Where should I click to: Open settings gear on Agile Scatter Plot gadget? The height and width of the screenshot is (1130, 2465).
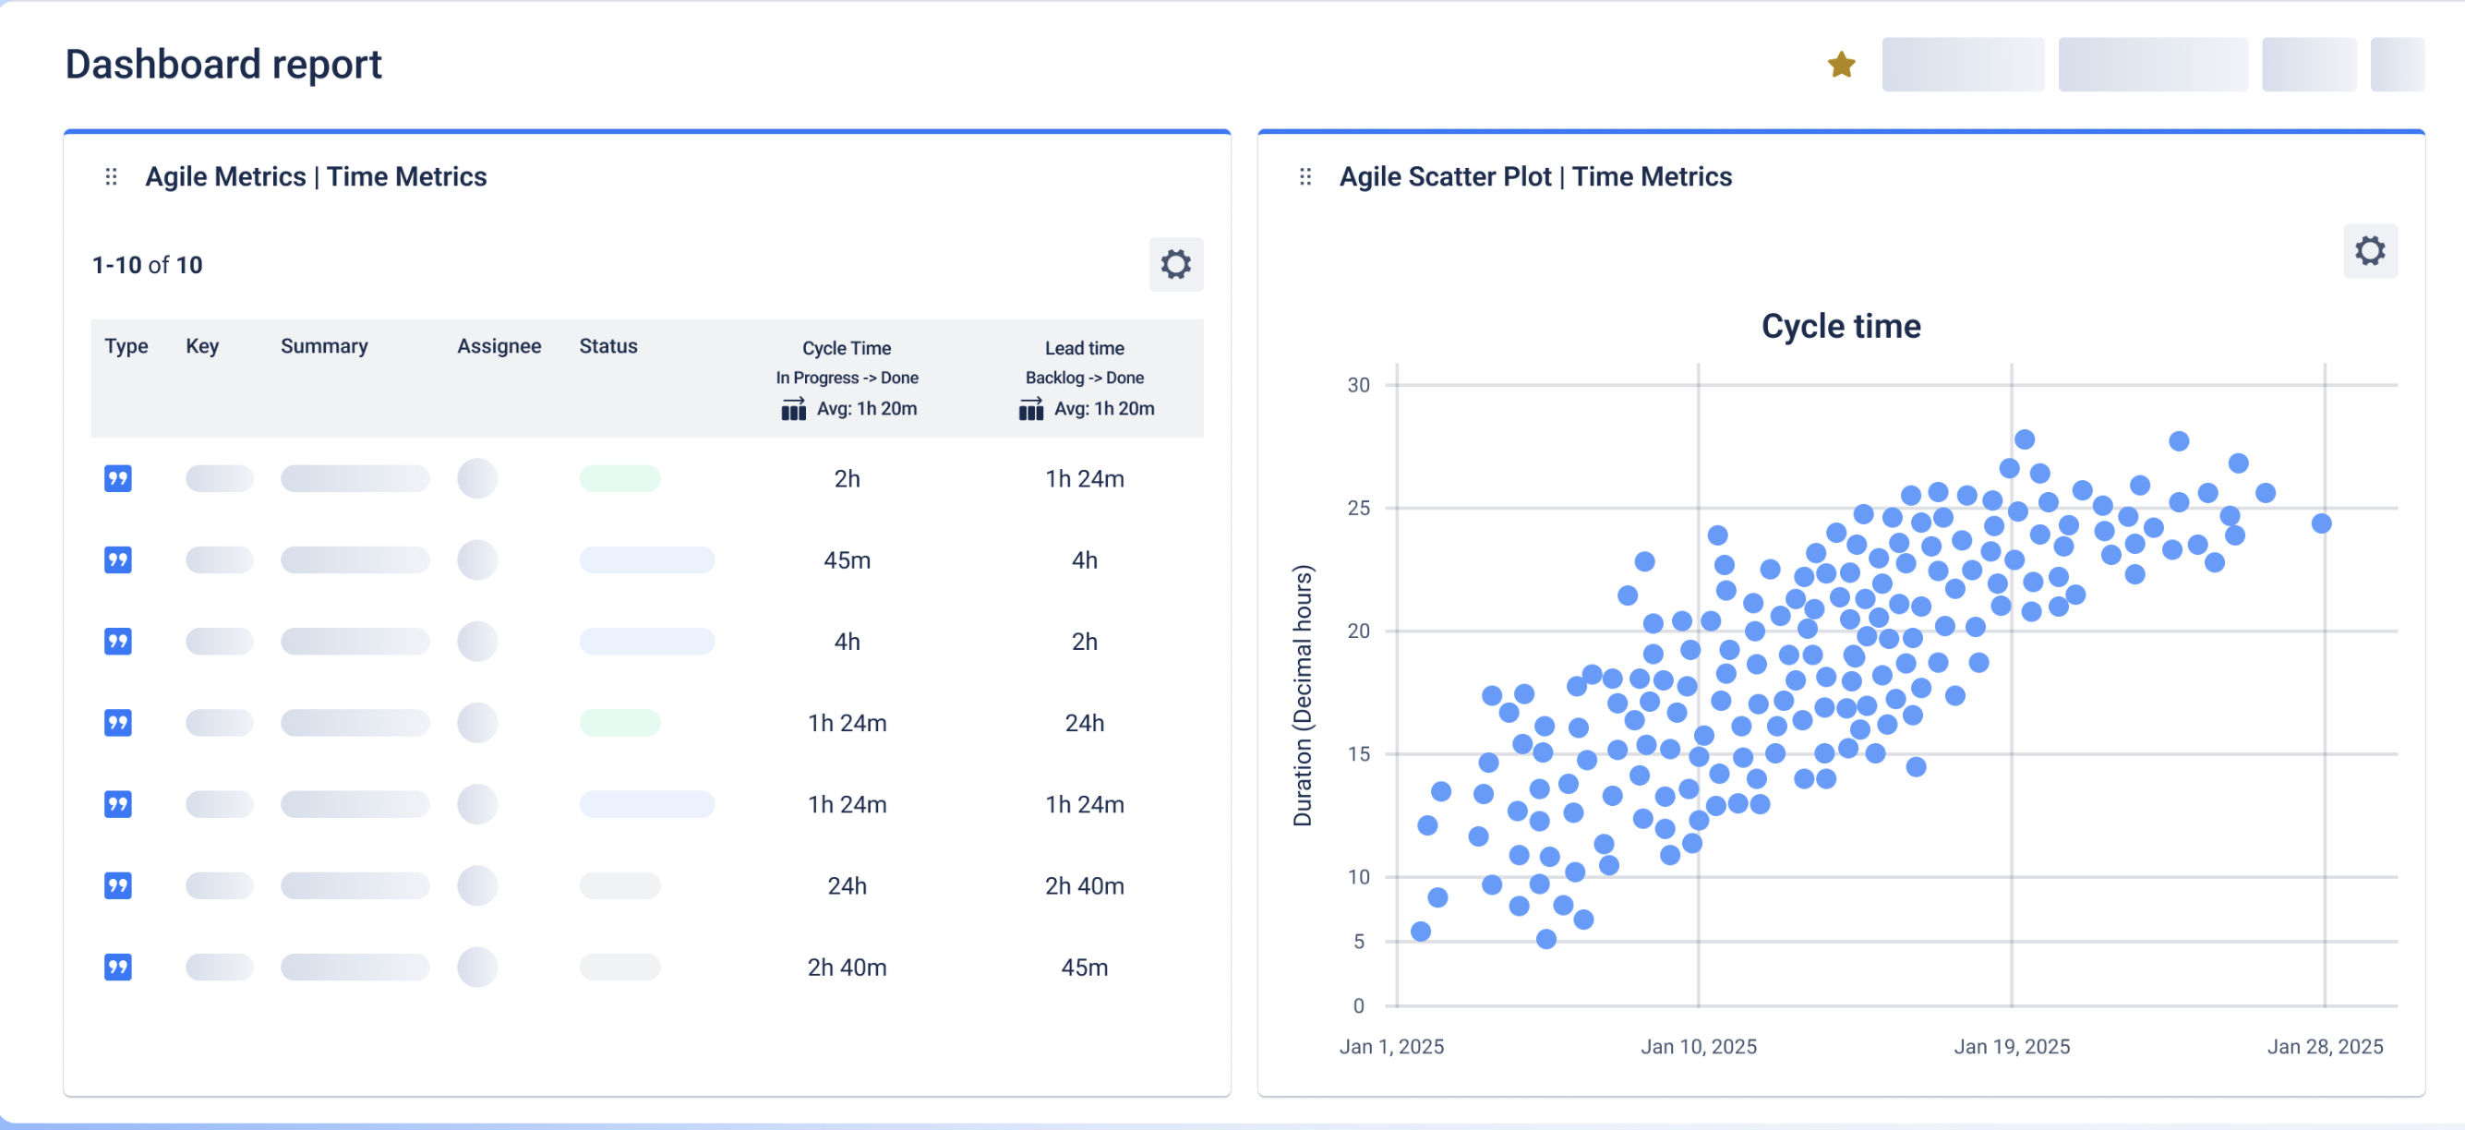coord(2370,251)
